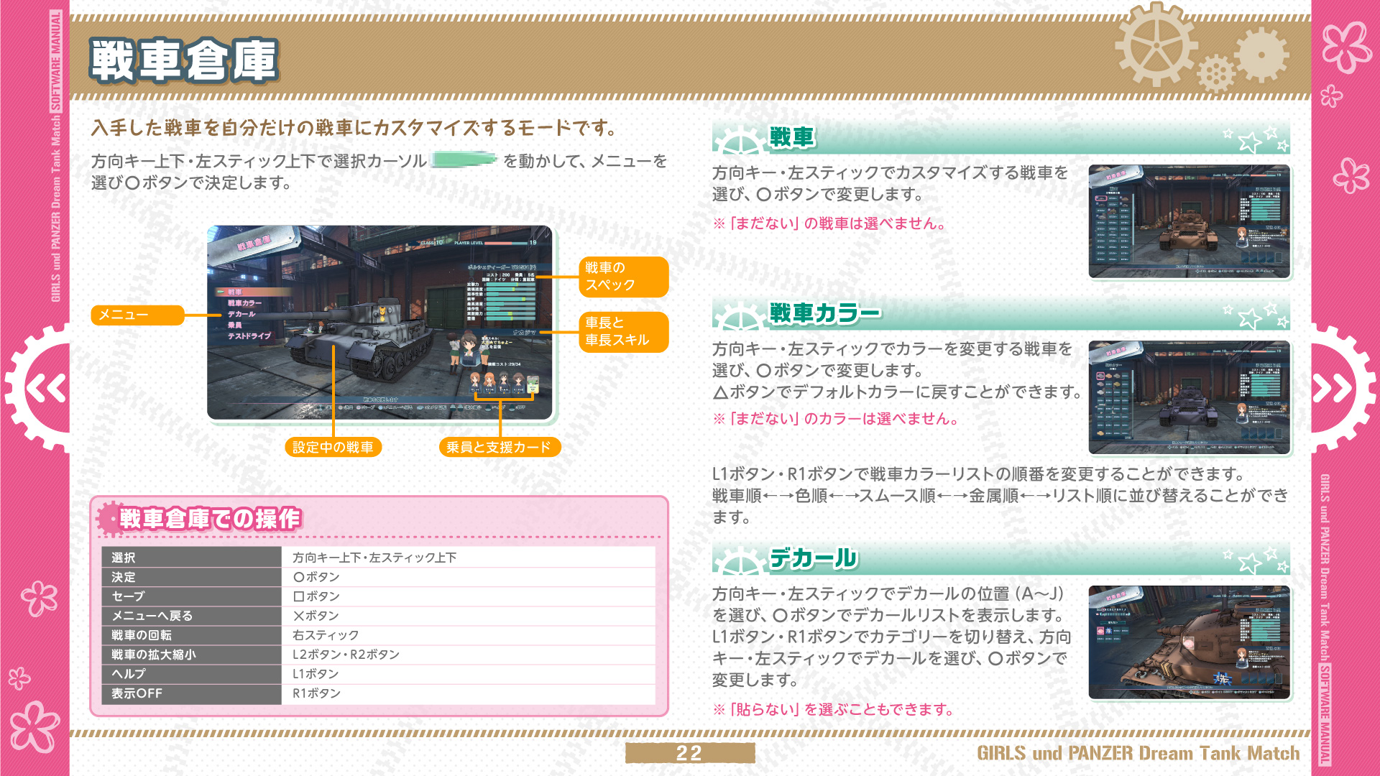Click the 方向キー上下・左スティック上下 table value

(x=374, y=558)
